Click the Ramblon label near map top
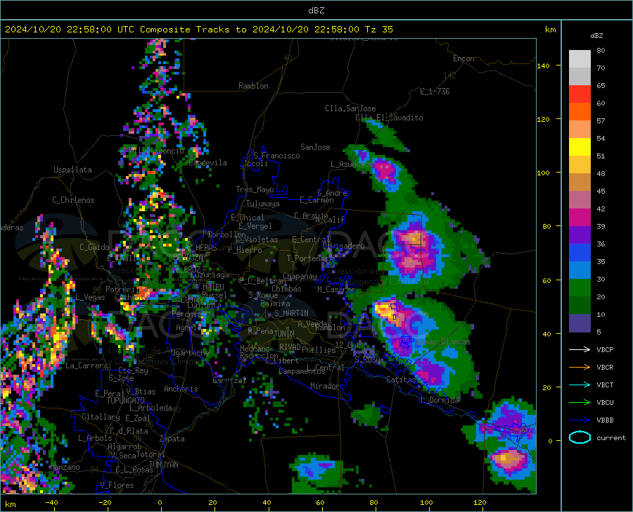The height and width of the screenshot is (512, 633). [x=253, y=86]
